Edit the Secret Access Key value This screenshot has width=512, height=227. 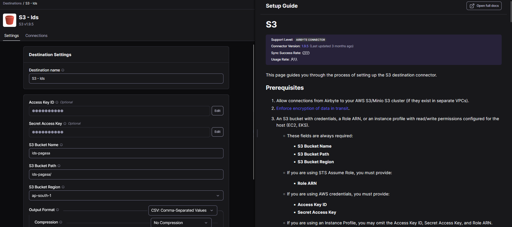pyautogui.click(x=217, y=132)
